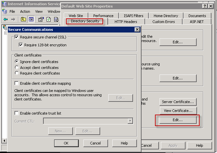Click the Forward arrow in IIS toolbar
This screenshot has width=217, height=153.
point(13,19)
